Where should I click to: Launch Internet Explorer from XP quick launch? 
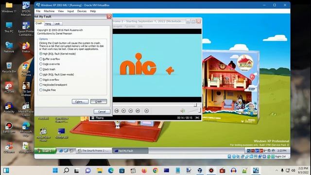point(61,151)
